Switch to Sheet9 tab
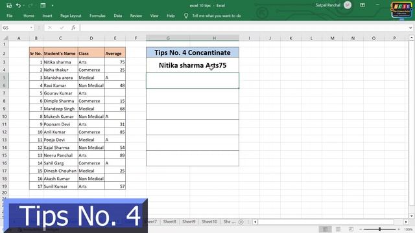Viewport: 415px width, 233px height. (x=189, y=221)
